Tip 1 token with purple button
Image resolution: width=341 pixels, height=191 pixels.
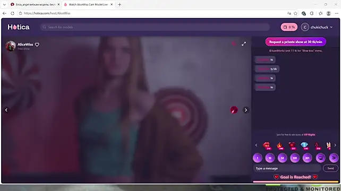[258, 158]
